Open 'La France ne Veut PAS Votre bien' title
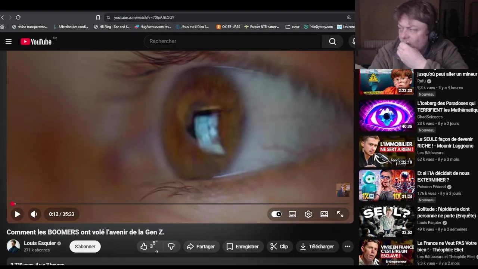Image resolution: width=478 pixels, height=269 pixels. tap(447, 247)
